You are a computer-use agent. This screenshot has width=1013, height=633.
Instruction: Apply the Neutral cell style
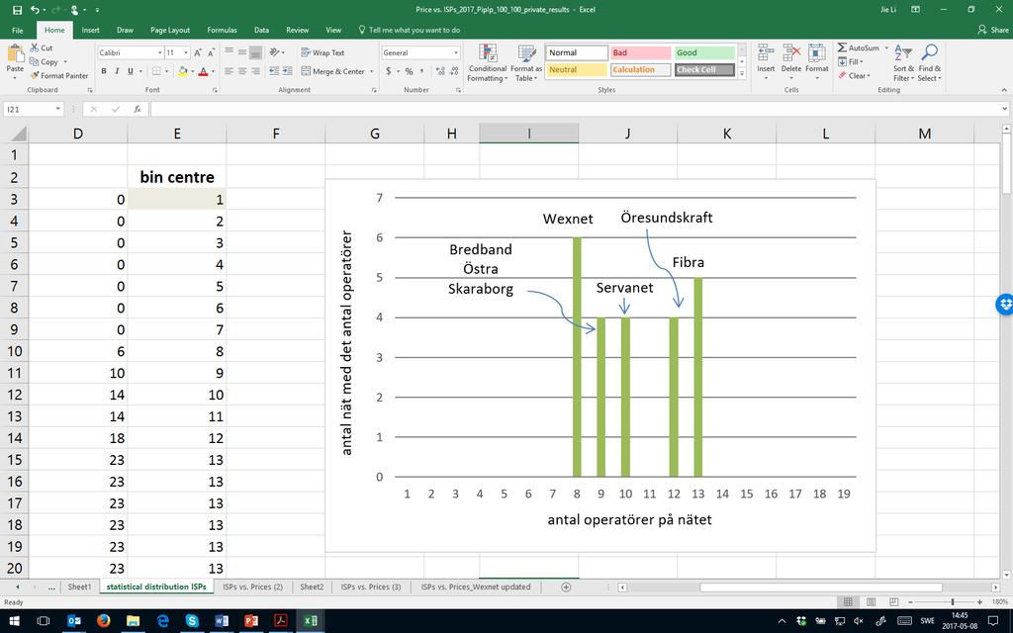(x=577, y=70)
